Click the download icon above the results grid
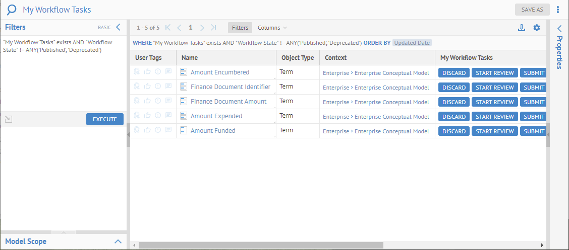The width and height of the screenshot is (569, 250). (x=522, y=28)
